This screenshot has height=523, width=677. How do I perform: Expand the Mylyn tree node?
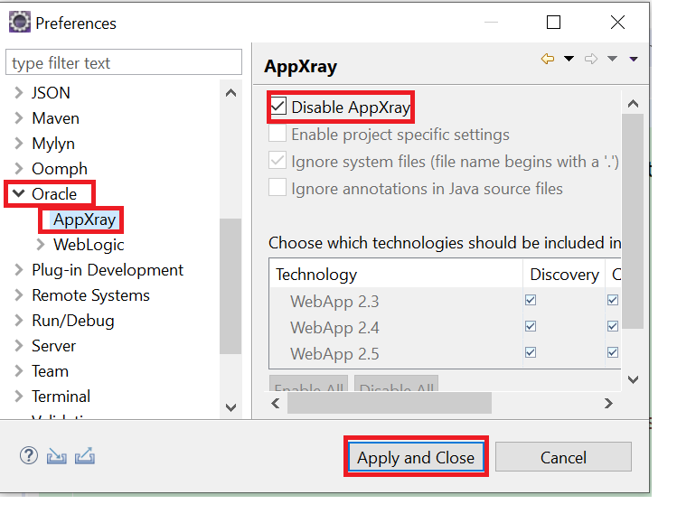[x=19, y=144]
